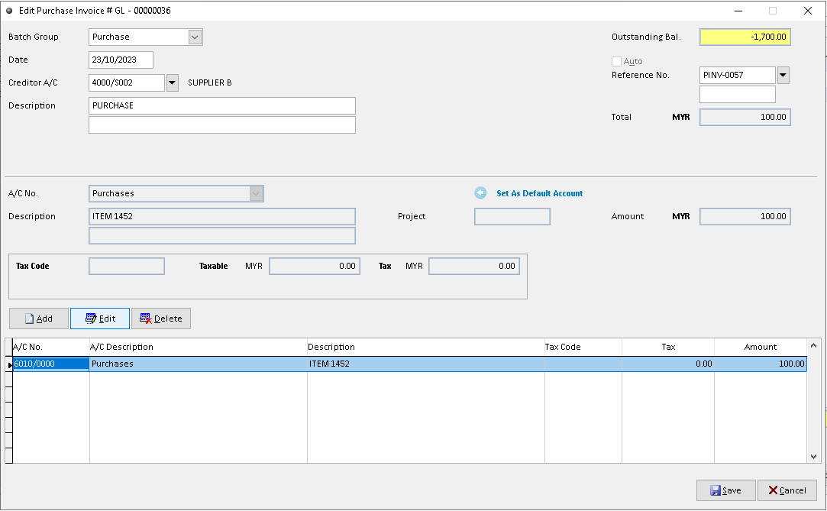Click the application icon in the title bar
The height and width of the screenshot is (511, 827).
(9, 10)
